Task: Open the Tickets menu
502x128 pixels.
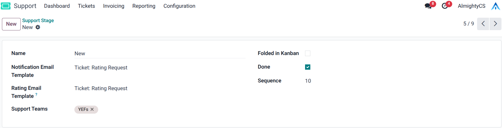Action: pos(86,6)
